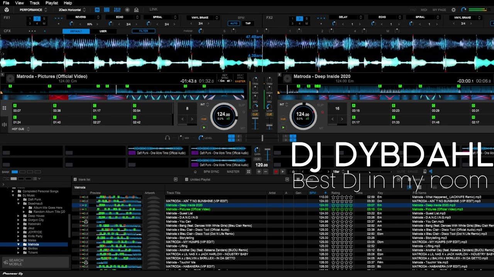Click deck 1 beat jump left arrow
This screenshot has width=494, height=277.
183,119
